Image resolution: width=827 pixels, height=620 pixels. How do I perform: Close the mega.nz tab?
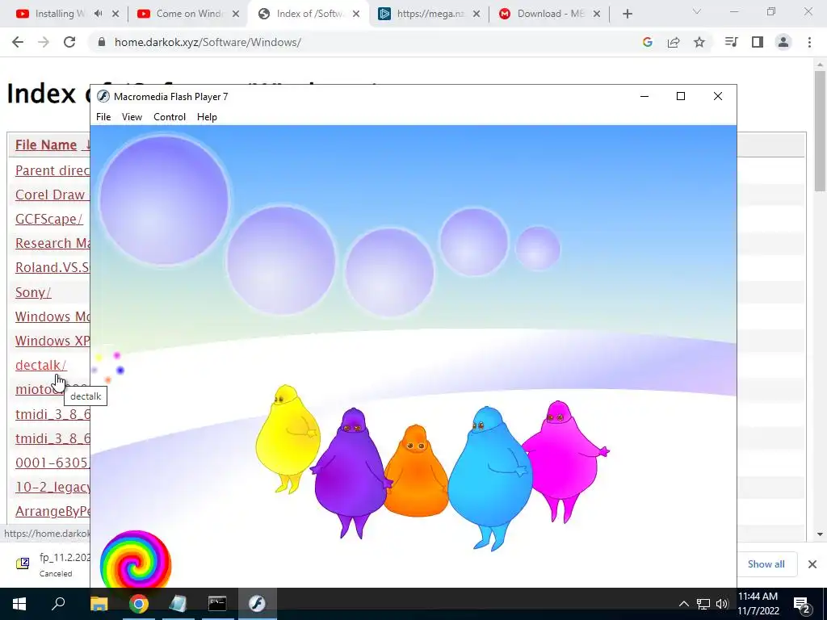[x=476, y=15]
